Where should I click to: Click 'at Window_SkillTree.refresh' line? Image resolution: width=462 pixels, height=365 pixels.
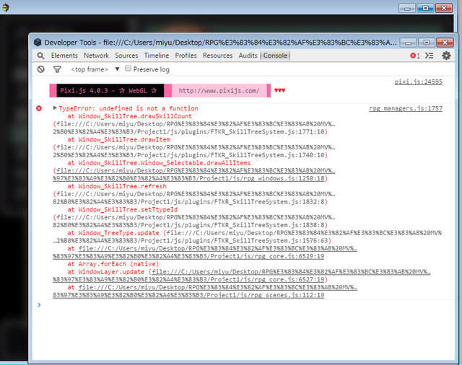click(117, 186)
